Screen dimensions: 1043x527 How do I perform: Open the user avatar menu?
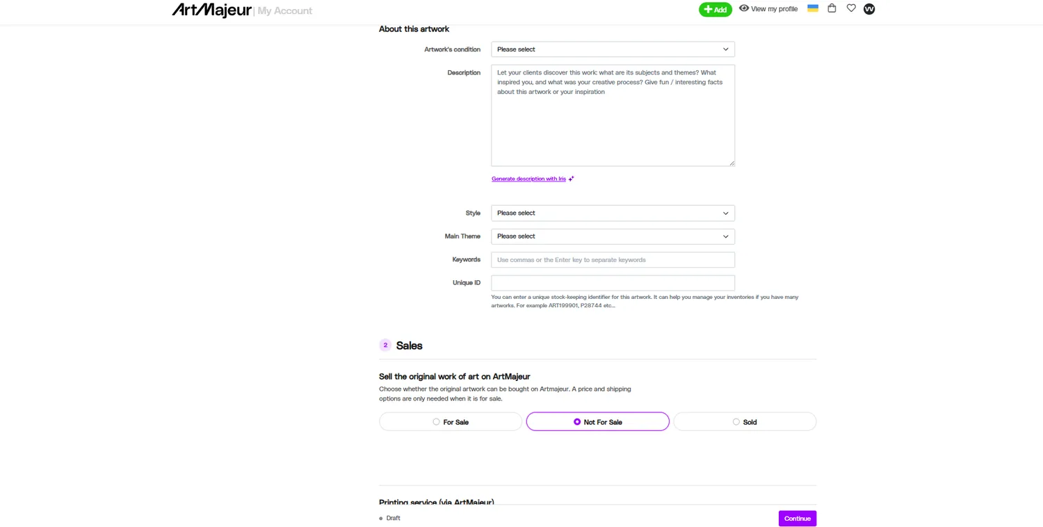pos(869,9)
